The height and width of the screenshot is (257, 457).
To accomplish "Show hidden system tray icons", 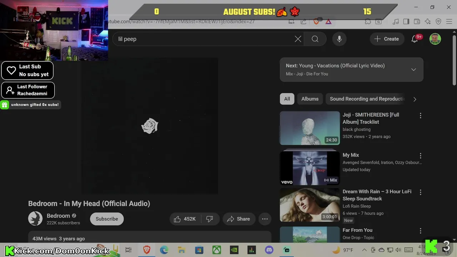I will pyautogui.click(x=364, y=250).
